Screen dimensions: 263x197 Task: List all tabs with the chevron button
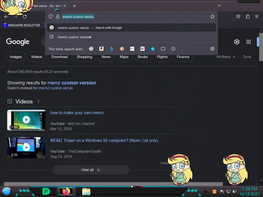pyautogui.click(x=219, y=6)
